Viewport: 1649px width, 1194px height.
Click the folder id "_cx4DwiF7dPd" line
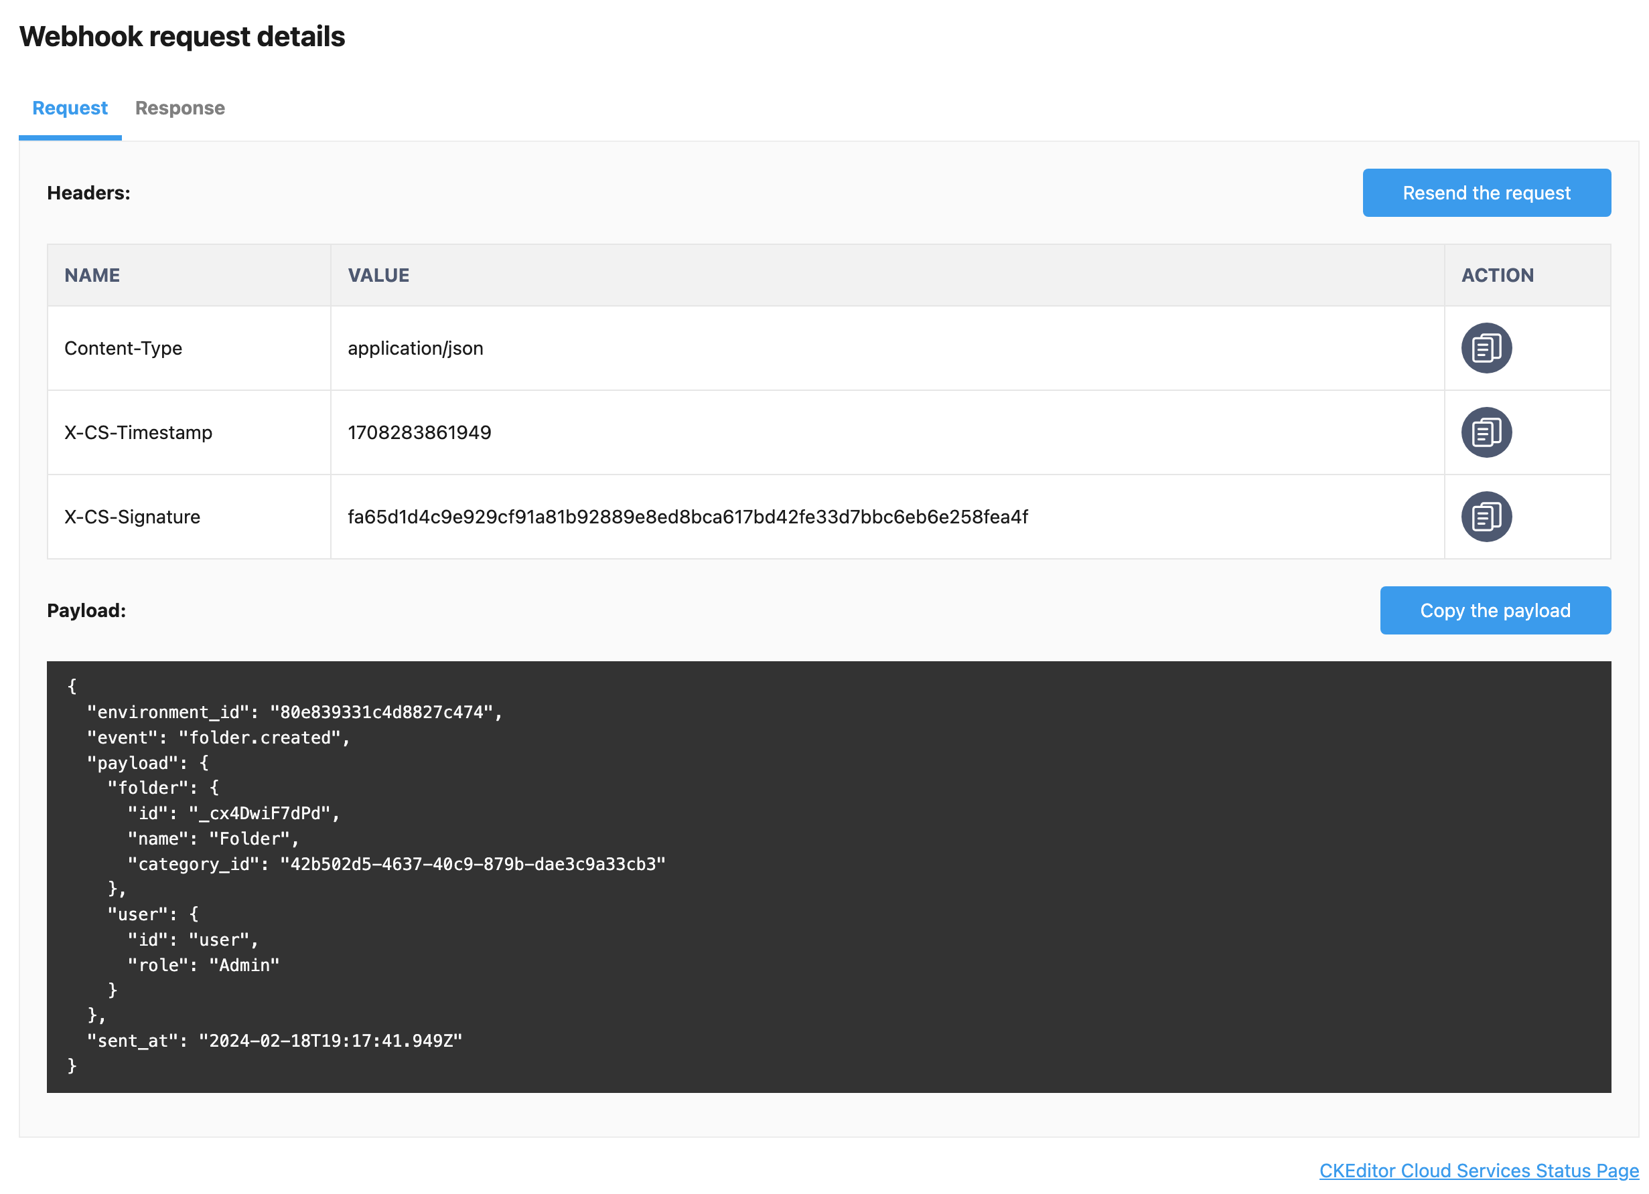pyautogui.click(x=234, y=813)
